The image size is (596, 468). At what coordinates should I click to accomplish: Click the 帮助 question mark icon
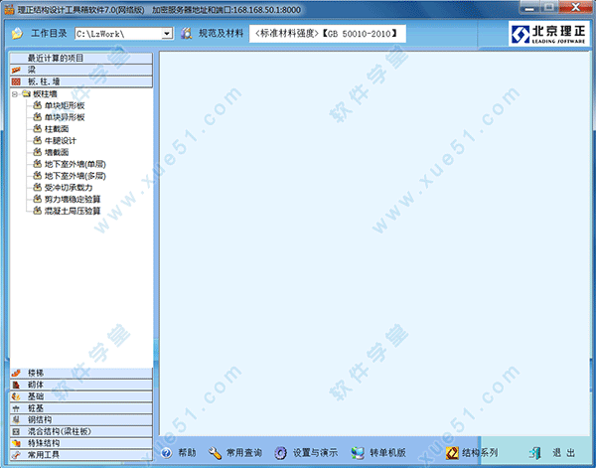(167, 453)
